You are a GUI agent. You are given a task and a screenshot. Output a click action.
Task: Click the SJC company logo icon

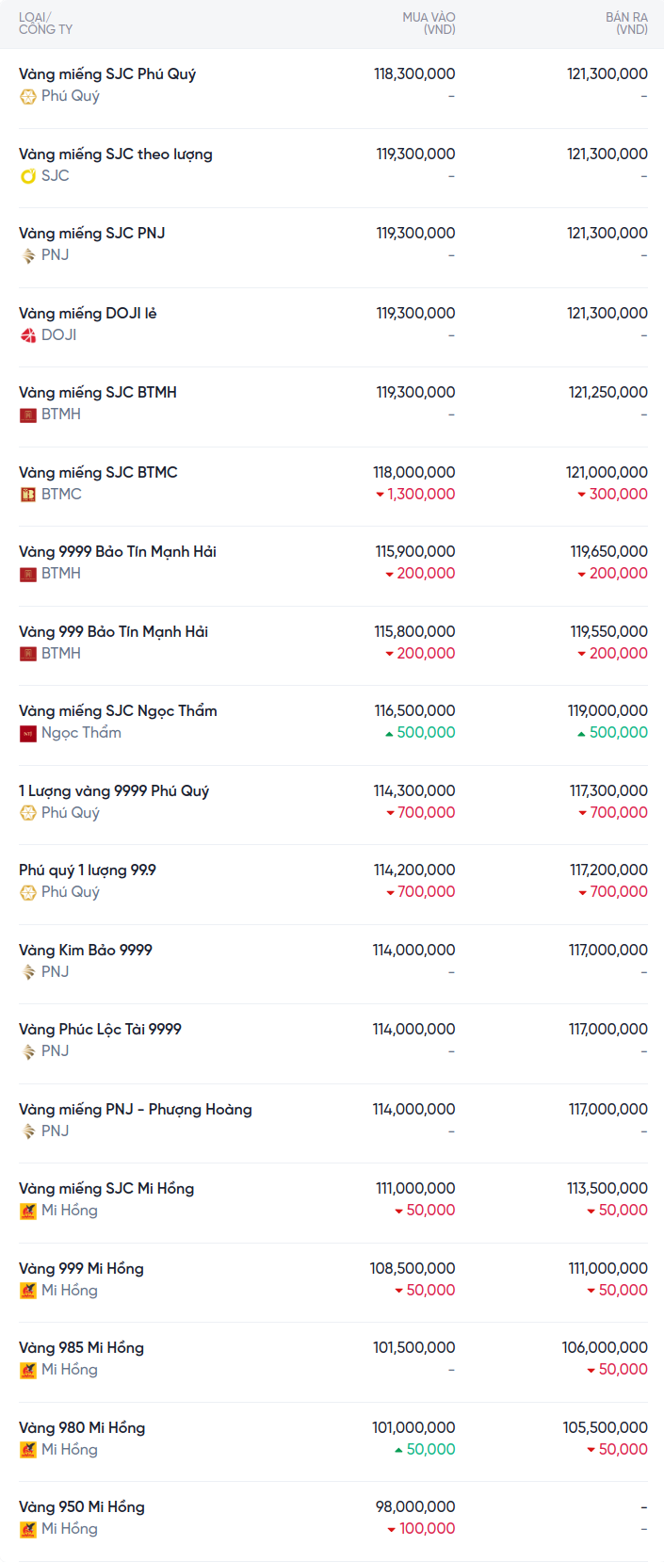(x=28, y=176)
